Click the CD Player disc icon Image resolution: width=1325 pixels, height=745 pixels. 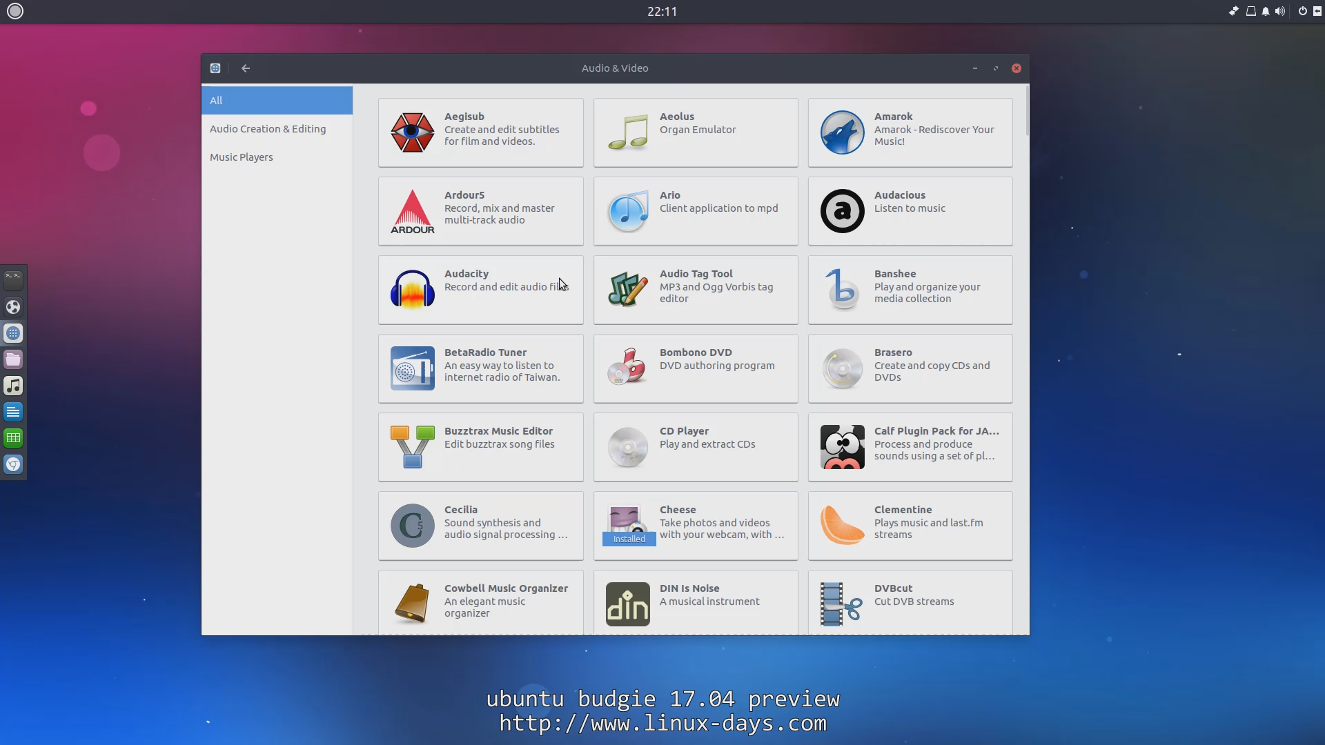coord(627,447)
